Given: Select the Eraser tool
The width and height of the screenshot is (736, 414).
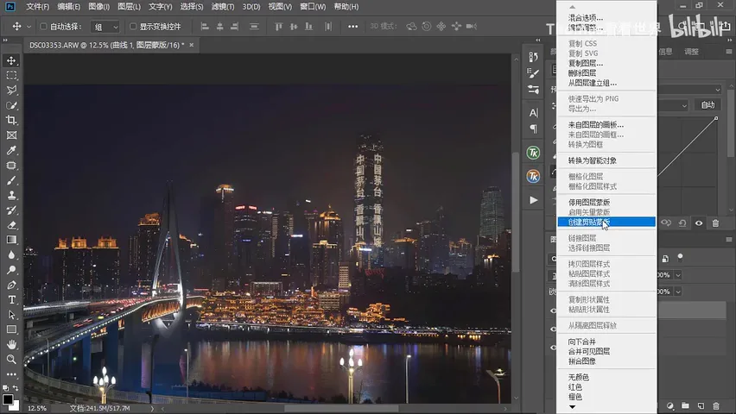Looking at the screenshot, I should (x=12, y=225).
